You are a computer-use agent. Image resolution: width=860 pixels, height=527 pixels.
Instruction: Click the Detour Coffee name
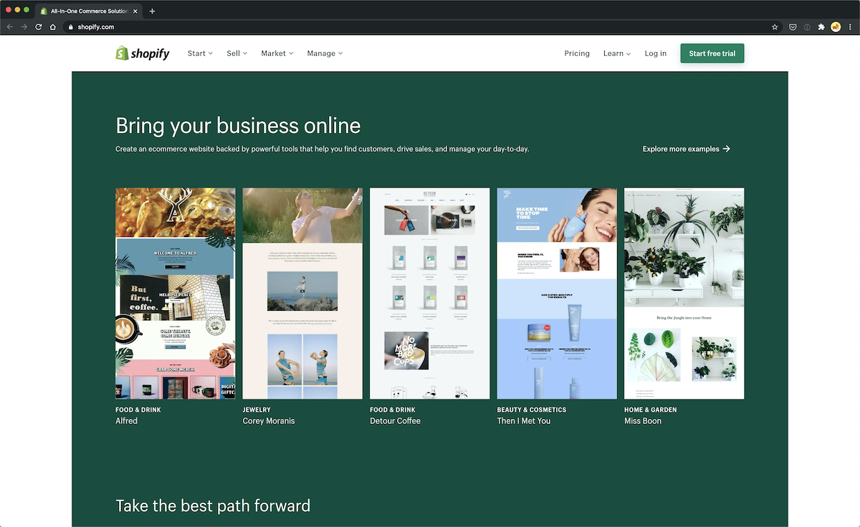[395, 421]
